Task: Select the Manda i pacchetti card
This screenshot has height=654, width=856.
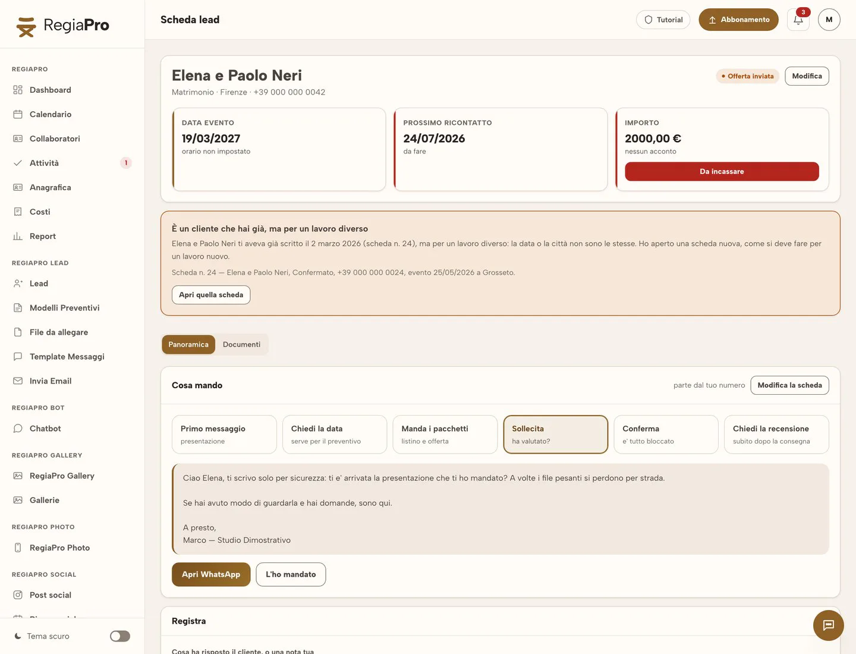Action: point(445,435)
